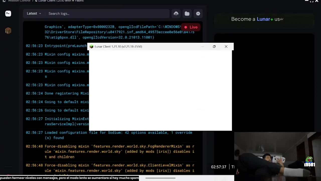321x181 pixels.
Task: Restore the Lunar Client 1.21.10 window
Action: pyautogui.click(x=214, y=47)
